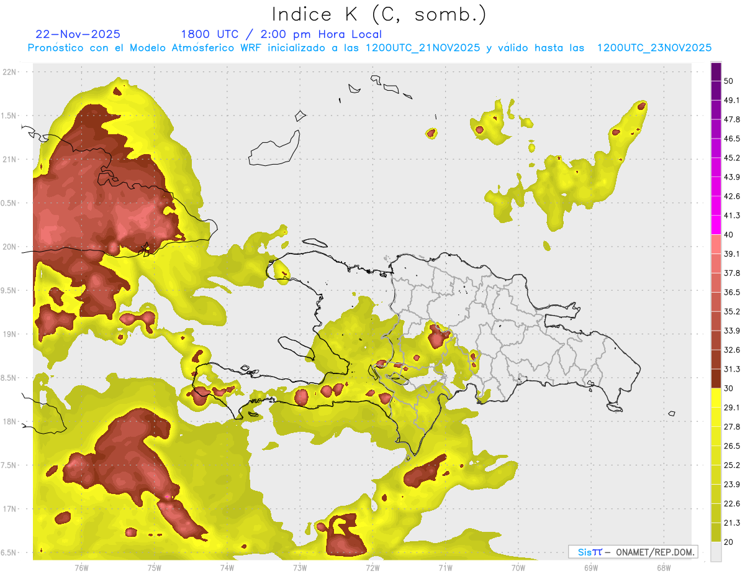Click the "71W" longitude label
This screenshot has height=576, width=745.
pos(445,567)
